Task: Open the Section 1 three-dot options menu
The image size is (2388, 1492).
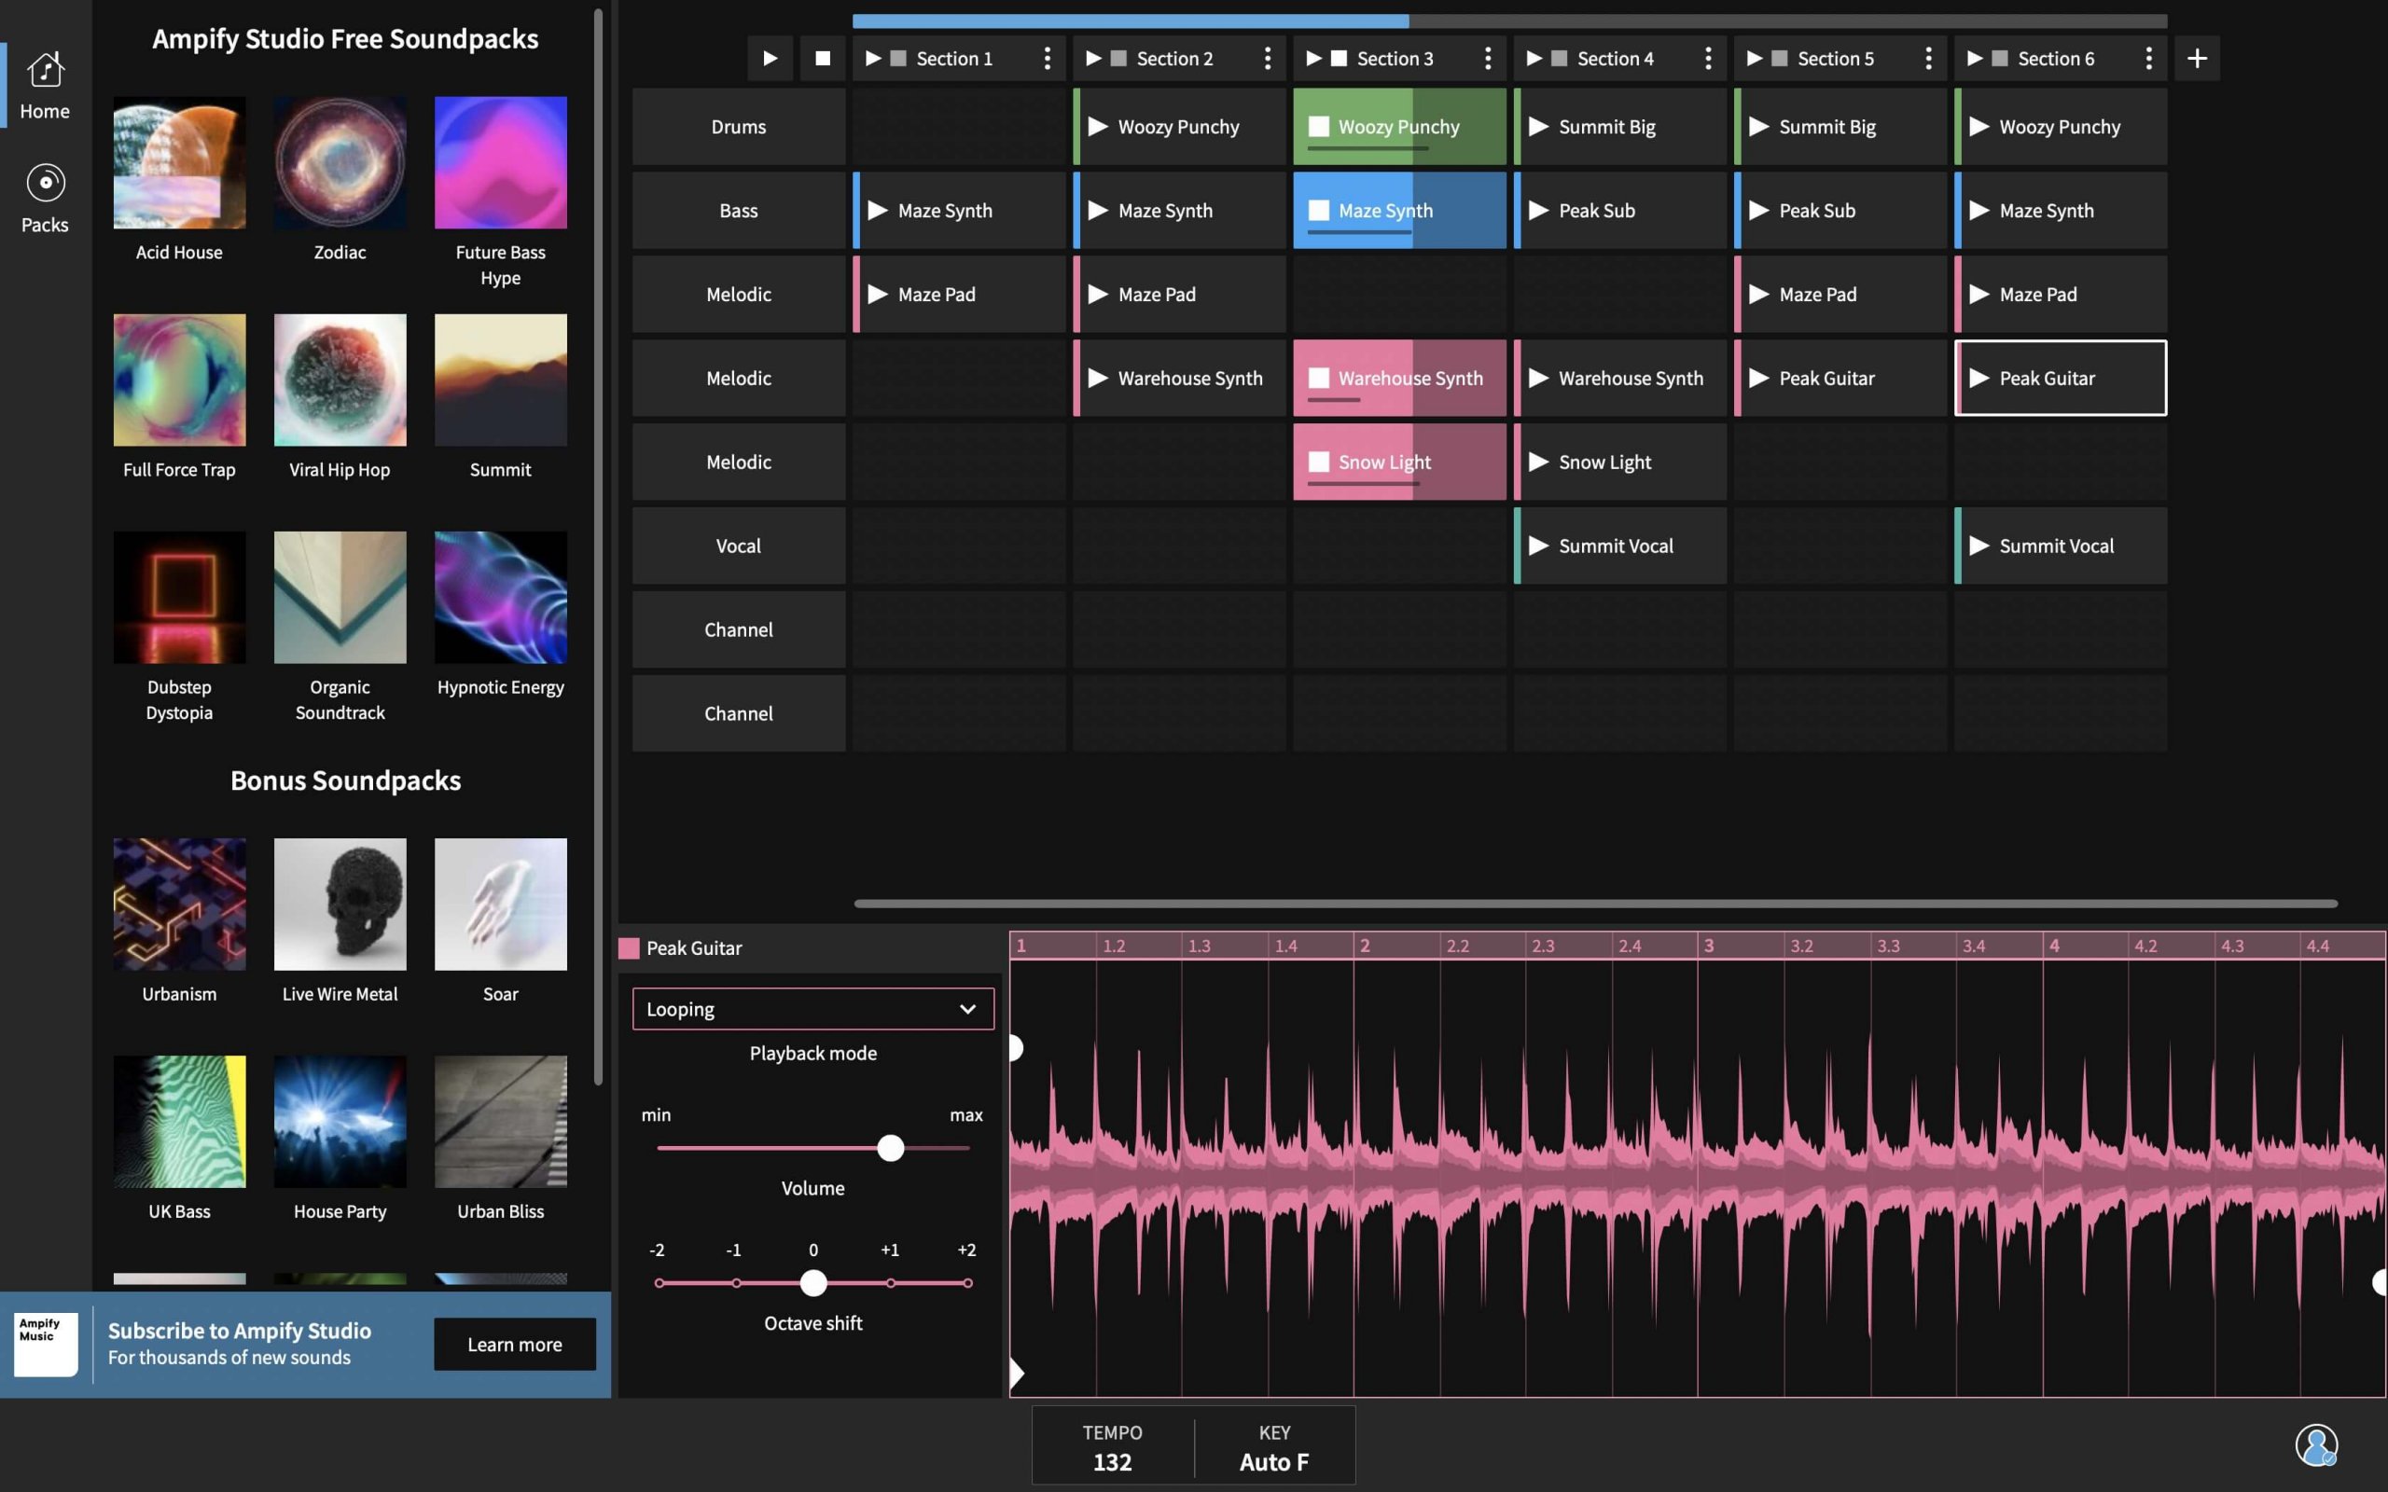Action: click(1047, 58)
